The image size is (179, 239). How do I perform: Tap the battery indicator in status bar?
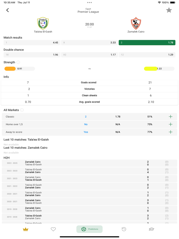click(173, 3)
